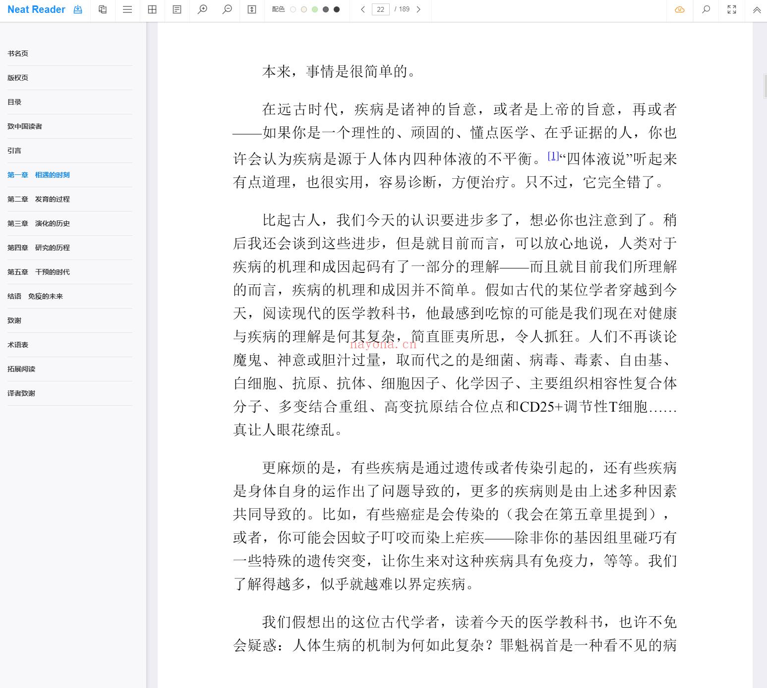Select the black color theme swatch
Viewport: 767px width, 688px height.
coord(337,9)
